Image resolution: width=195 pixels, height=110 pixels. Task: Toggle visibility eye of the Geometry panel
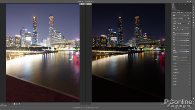[189, 79]
